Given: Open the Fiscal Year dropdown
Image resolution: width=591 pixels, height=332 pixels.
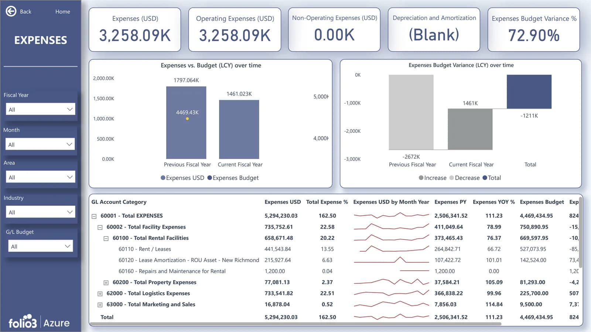Looking at the screenshot, I should [41, 109].
